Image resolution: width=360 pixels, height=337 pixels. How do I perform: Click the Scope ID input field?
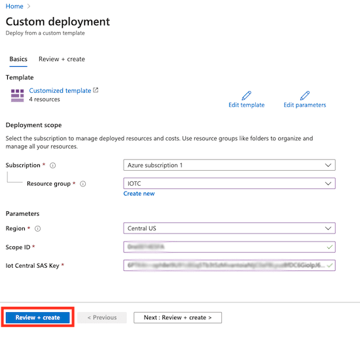coord(229,247)
